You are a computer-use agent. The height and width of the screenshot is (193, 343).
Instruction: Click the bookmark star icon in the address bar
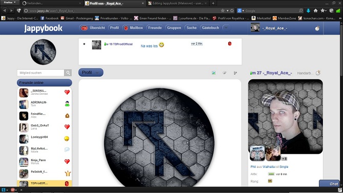[223, 11]
